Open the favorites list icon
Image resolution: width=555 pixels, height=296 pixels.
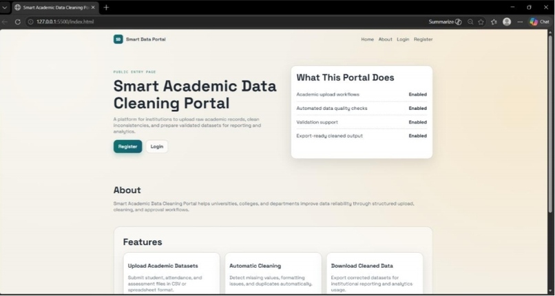click(494, 22)
